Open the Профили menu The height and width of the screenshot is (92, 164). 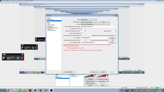pos(13,3)
